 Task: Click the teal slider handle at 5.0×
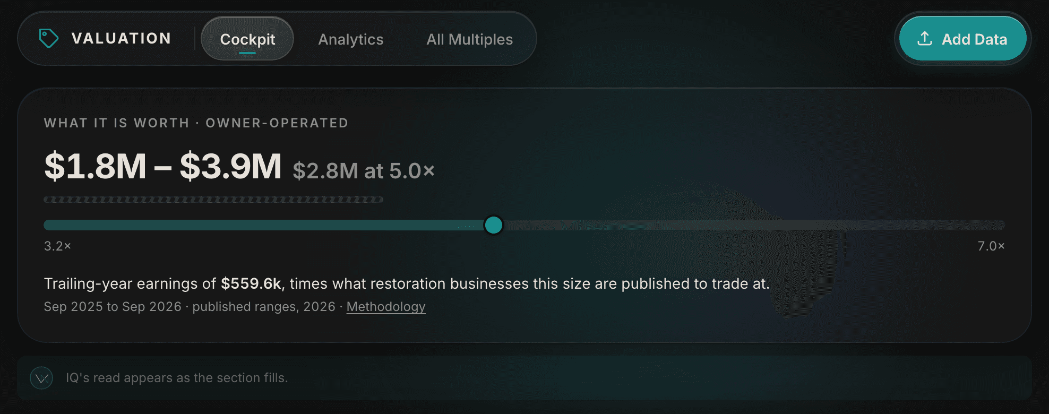pos(494,225)
